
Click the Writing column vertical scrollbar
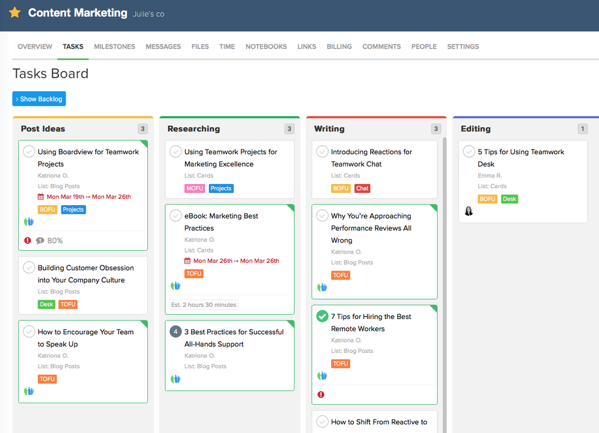click(x=445, y=285)
